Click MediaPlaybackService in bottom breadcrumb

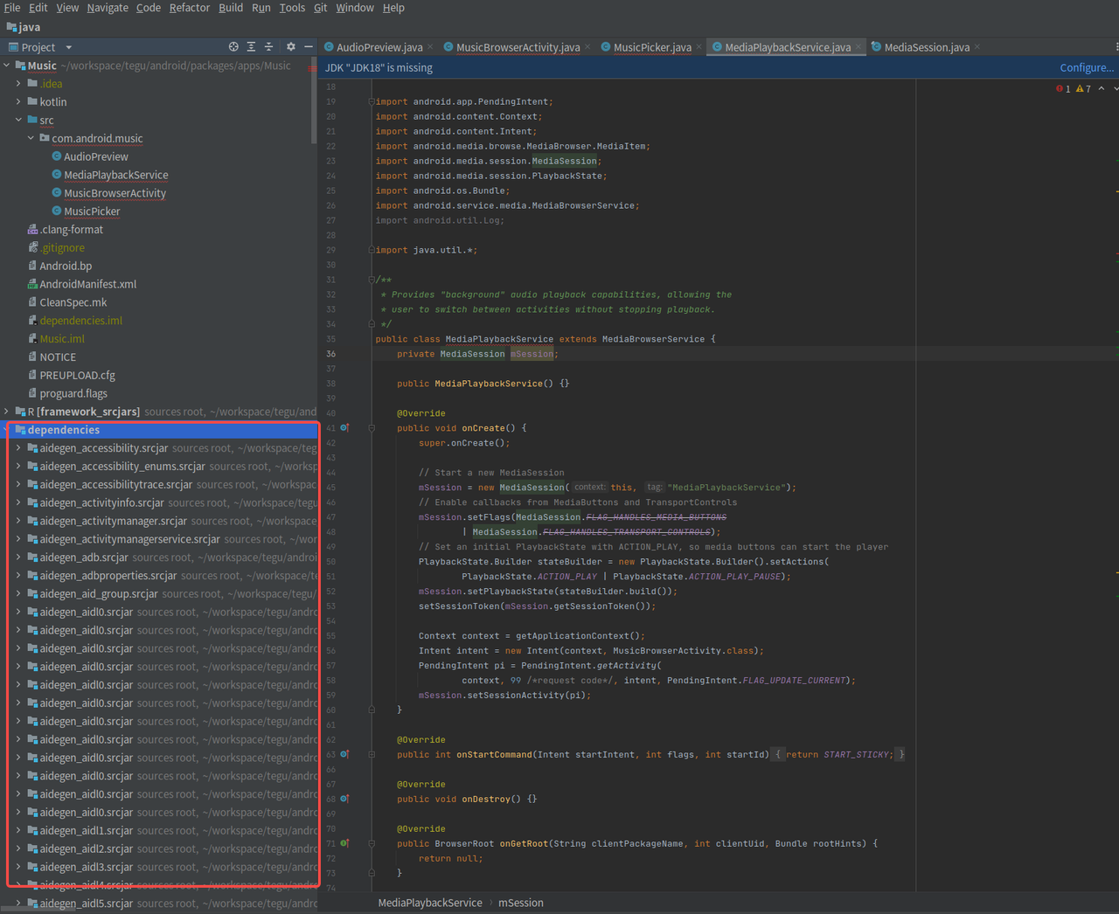tap(430, 903)
